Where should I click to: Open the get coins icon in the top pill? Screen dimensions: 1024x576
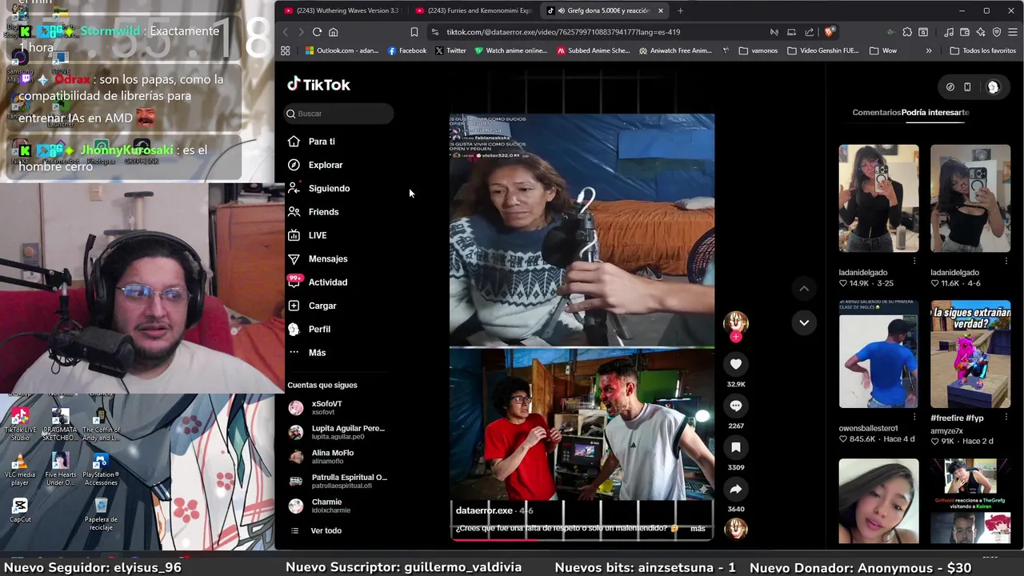click(x=950, y=87)
